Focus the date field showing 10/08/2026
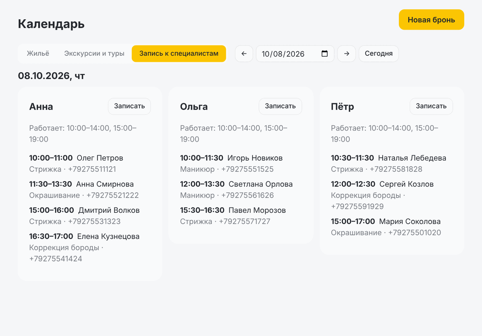 pyautogui.click(x=295, y=54)
